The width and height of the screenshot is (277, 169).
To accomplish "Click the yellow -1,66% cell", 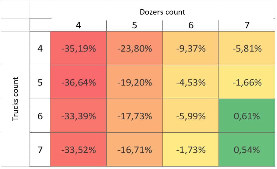I will (247, 82).
